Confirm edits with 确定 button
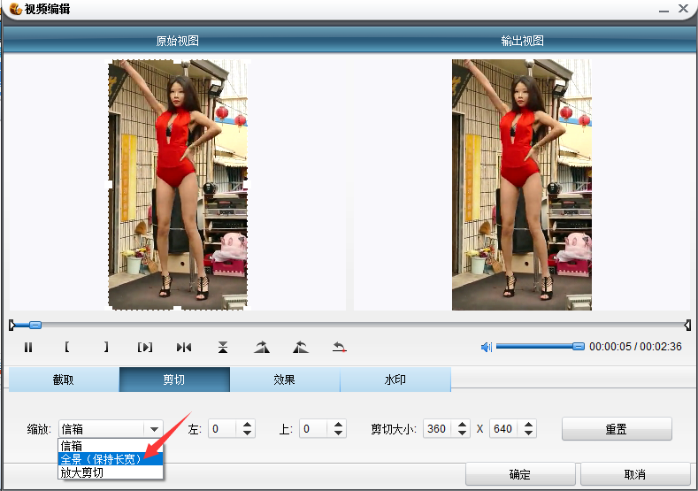698x491 pixels. (x=520, y=474)
